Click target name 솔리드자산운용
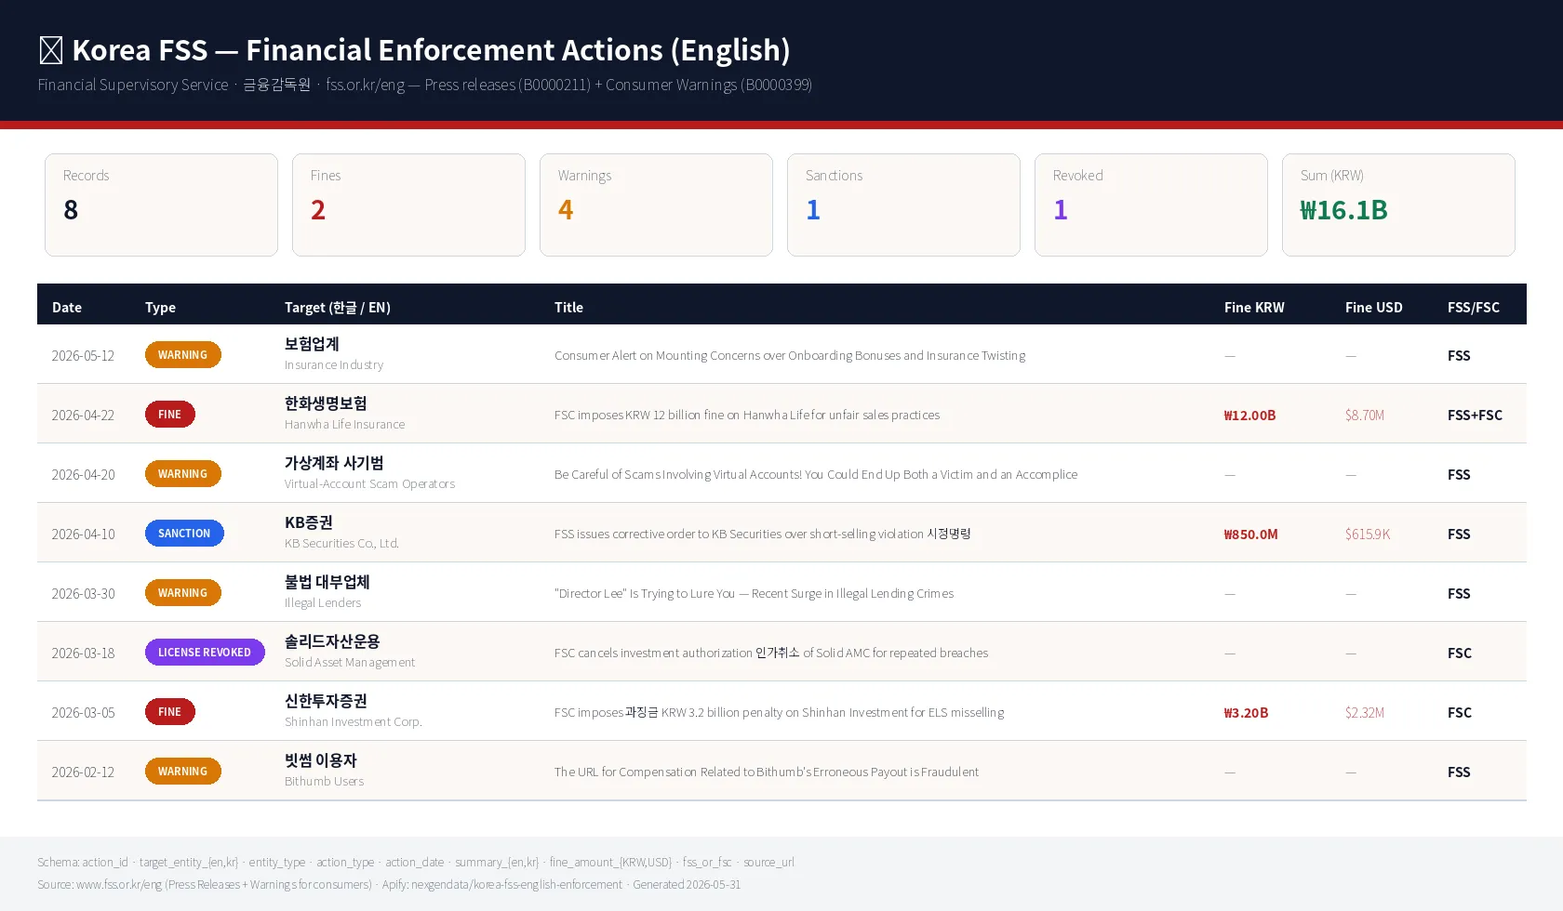The height and width of the screenshot is (911, 1563). point(332,641)
